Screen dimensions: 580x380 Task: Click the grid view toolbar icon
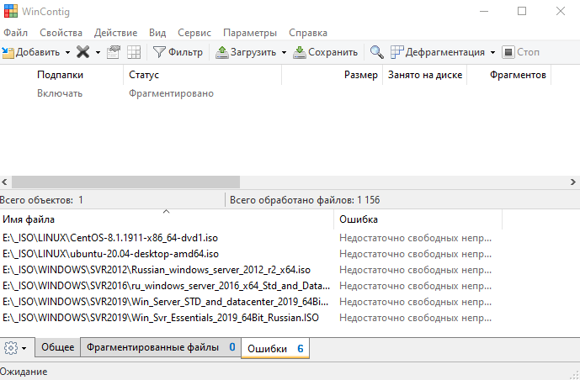(x=134, y=52)
